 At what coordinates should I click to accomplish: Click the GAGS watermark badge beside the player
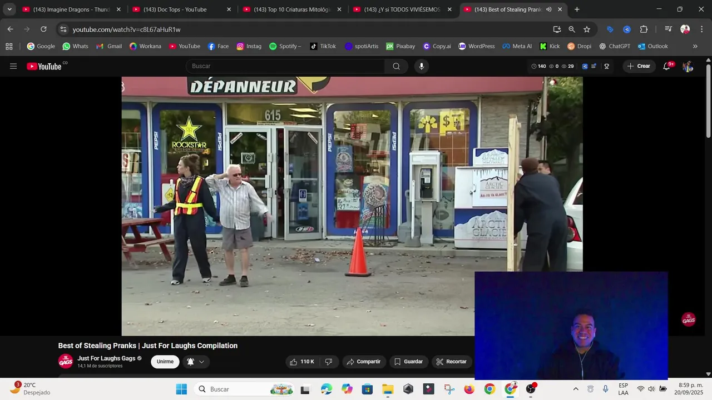click(689, 319)
